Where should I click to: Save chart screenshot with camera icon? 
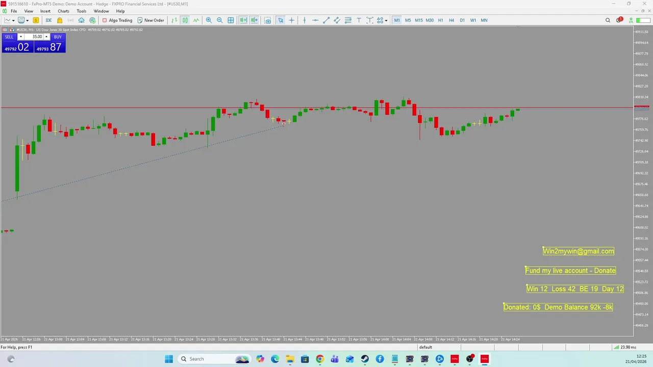coord(268,20)
